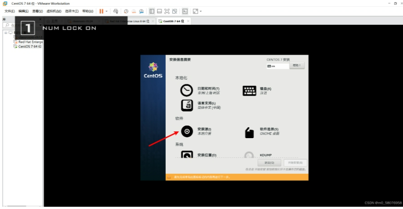Open 日期和时间(T) clock icon
Screen dimensions: 403x209
(187, 90)
